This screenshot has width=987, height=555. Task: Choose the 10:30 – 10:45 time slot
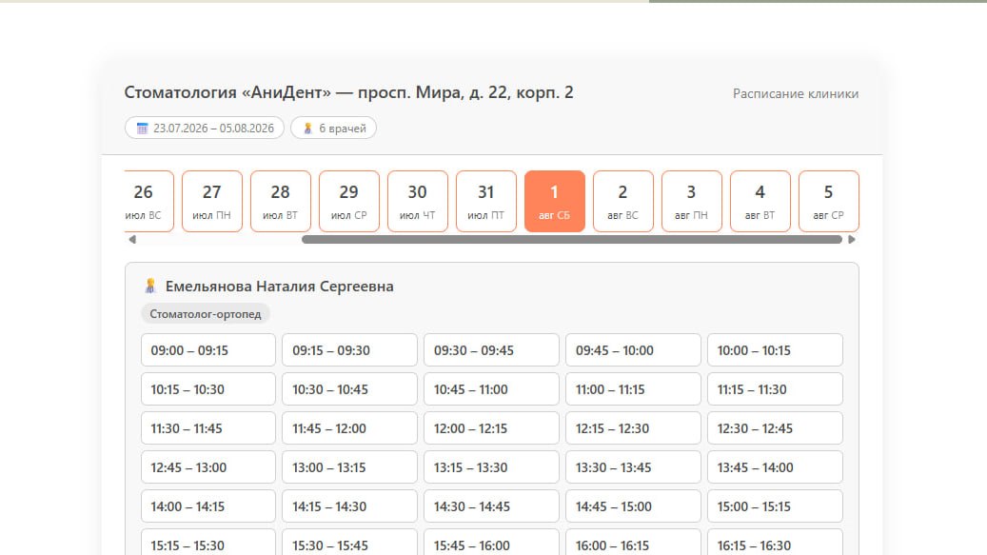(x=350, y=388)
